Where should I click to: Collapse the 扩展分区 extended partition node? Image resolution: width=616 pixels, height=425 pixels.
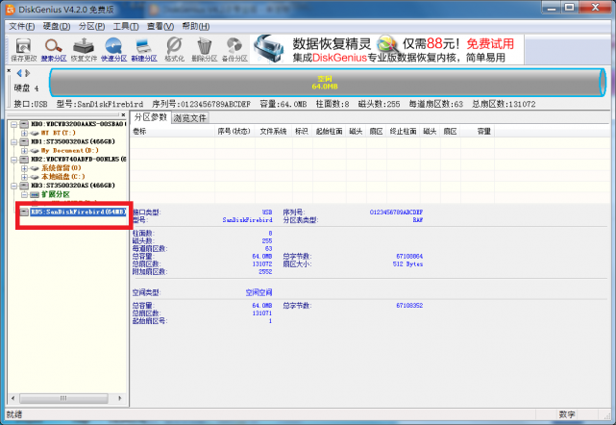coord(24,194)
